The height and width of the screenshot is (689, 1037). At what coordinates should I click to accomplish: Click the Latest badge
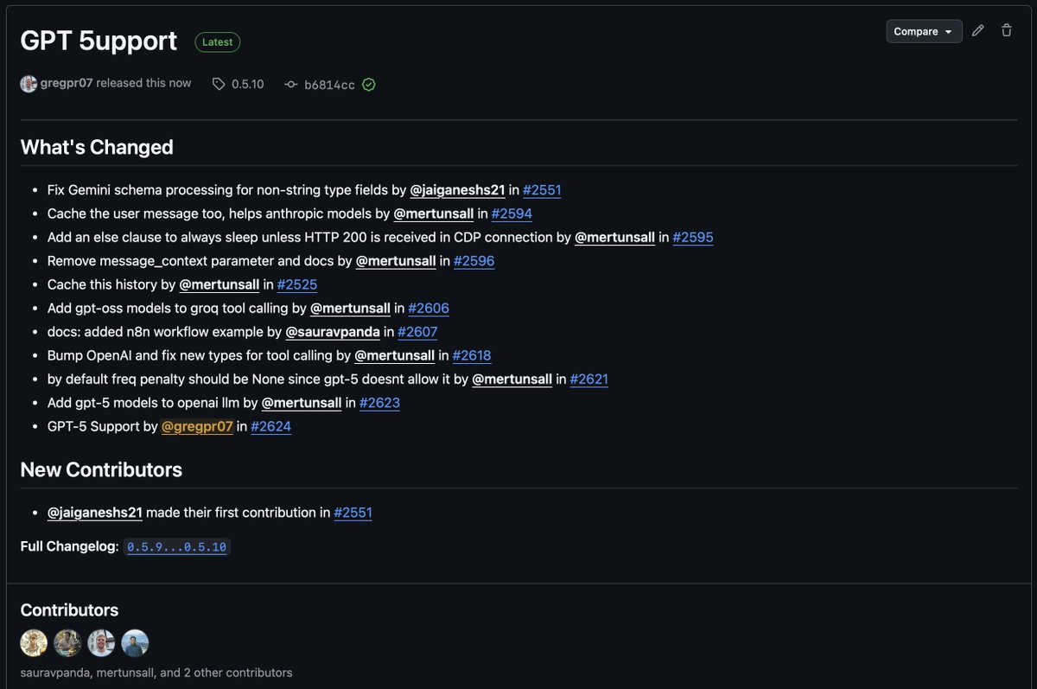click(x=218, y=41)
